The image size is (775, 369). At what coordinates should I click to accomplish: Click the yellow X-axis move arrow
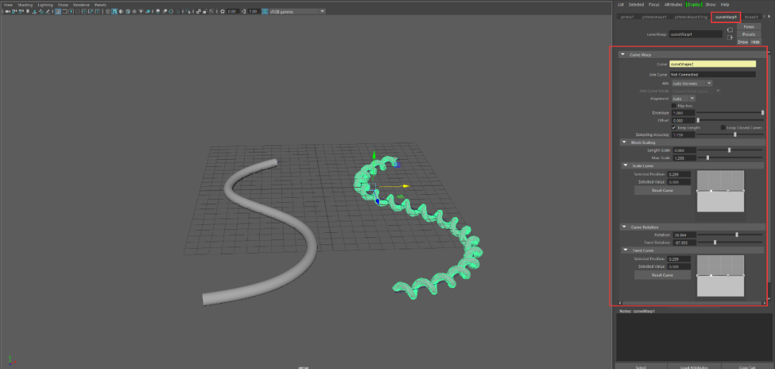pos(406,186)
